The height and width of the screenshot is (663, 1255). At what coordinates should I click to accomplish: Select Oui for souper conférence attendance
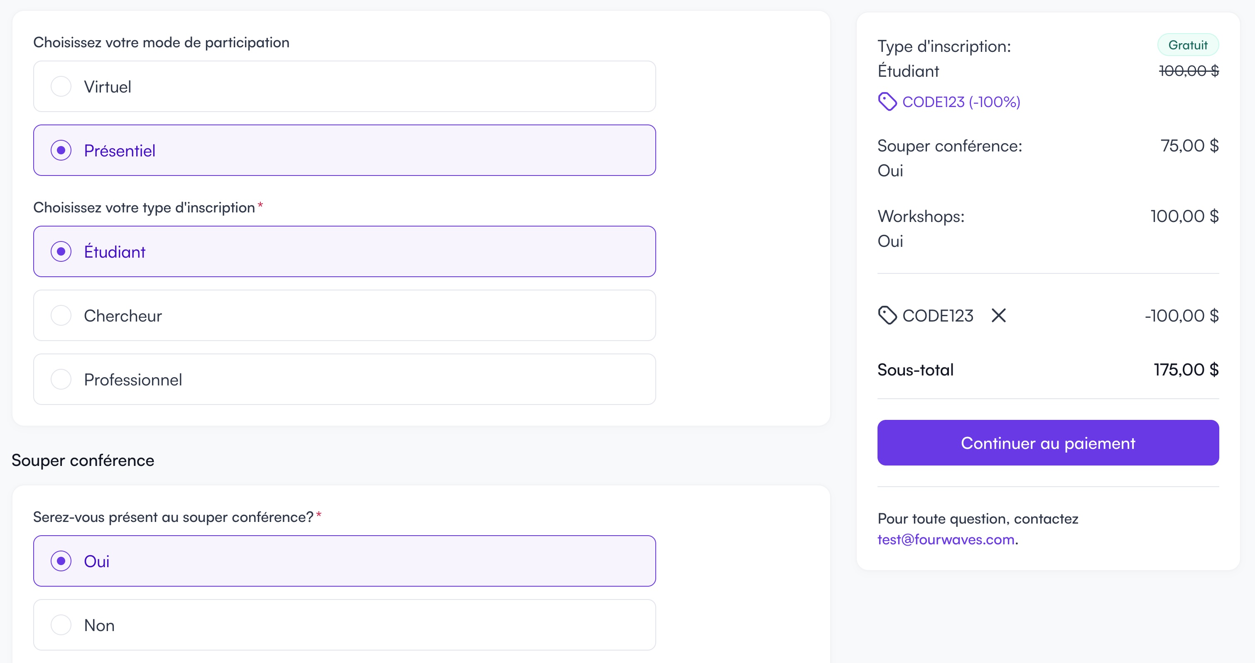pos(61,561)
